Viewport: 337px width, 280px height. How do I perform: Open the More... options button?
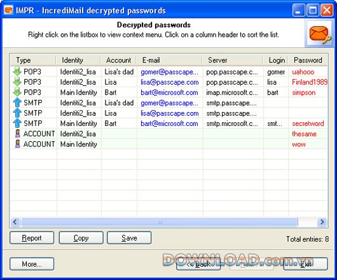32,264
